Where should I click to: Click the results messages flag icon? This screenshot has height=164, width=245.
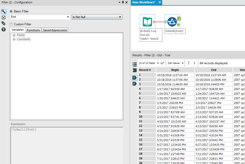pos(135,70)
